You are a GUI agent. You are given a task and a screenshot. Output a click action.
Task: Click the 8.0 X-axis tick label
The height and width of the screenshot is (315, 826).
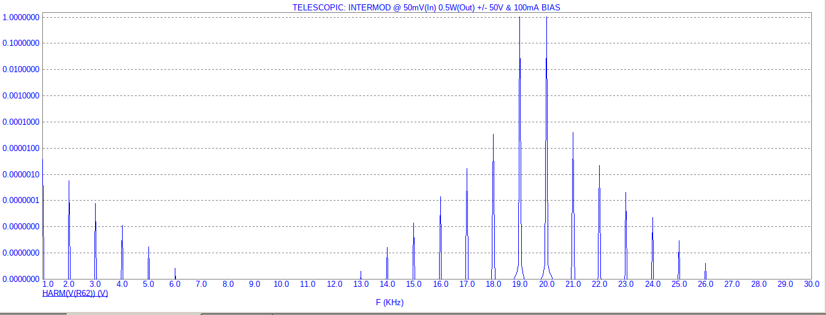click(228, 284)
